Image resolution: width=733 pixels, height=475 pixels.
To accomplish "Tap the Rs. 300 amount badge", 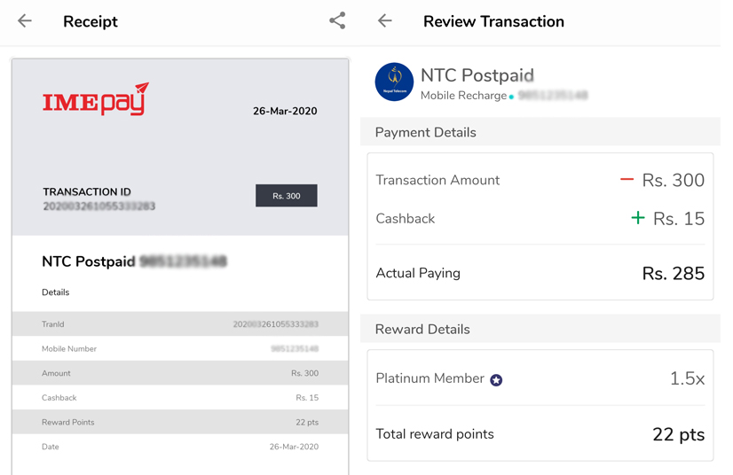I will point(286,196).
